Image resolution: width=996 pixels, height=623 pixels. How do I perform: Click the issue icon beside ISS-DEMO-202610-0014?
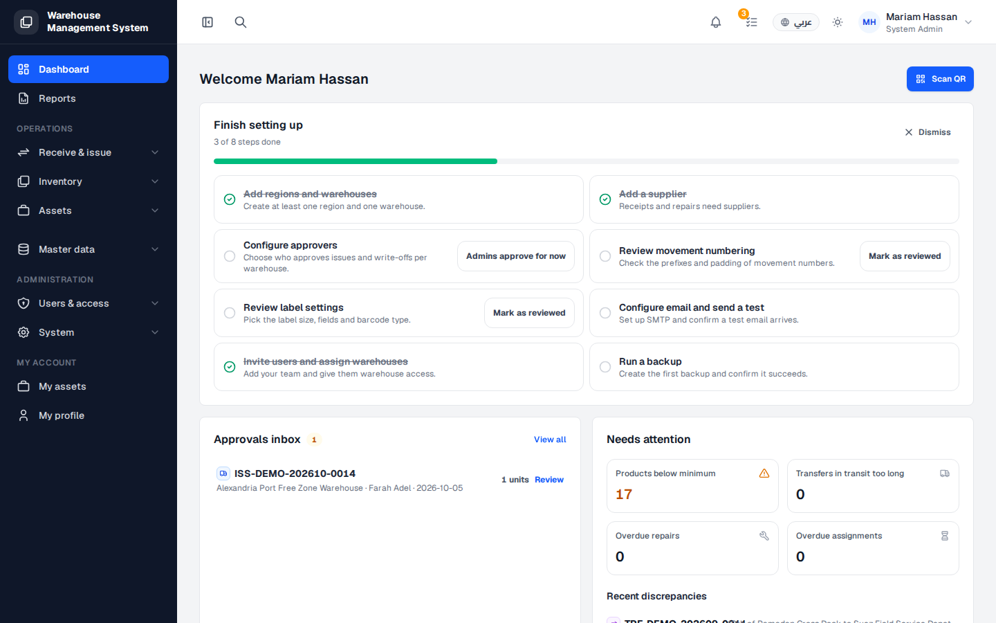click(x=223, y=473)
